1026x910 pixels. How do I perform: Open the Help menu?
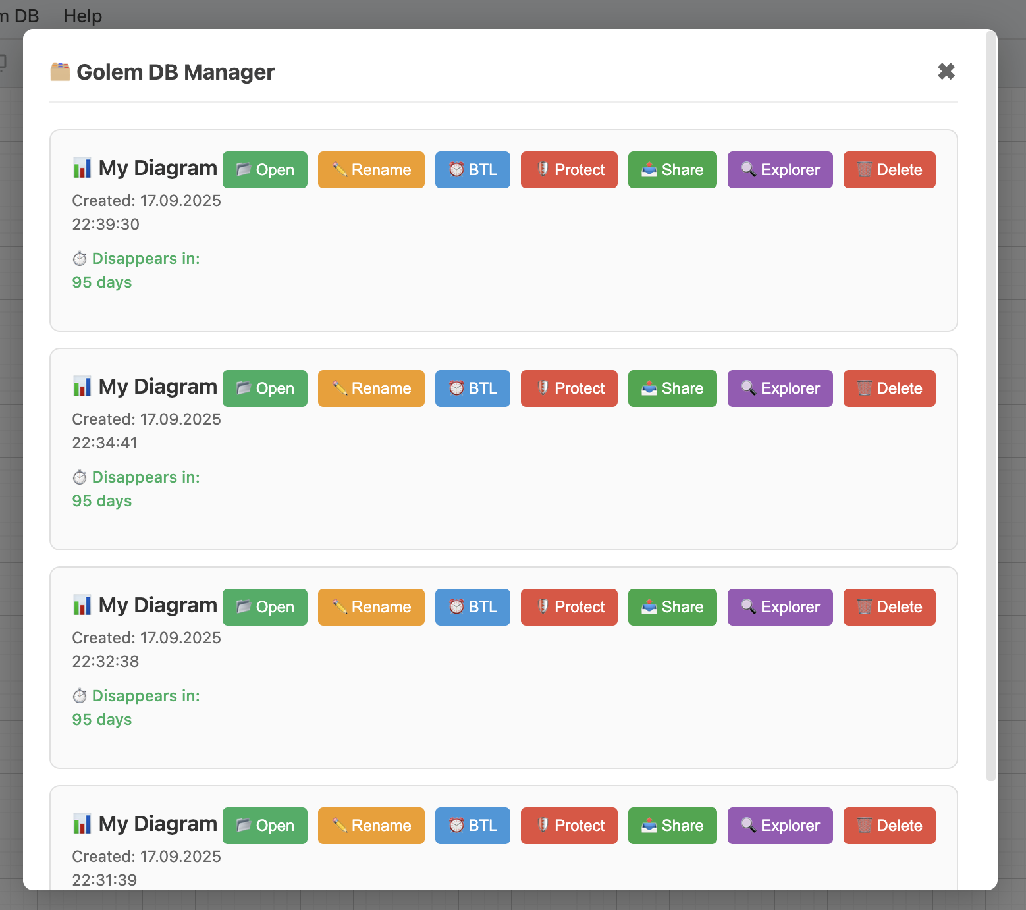(x=82, y=16)
